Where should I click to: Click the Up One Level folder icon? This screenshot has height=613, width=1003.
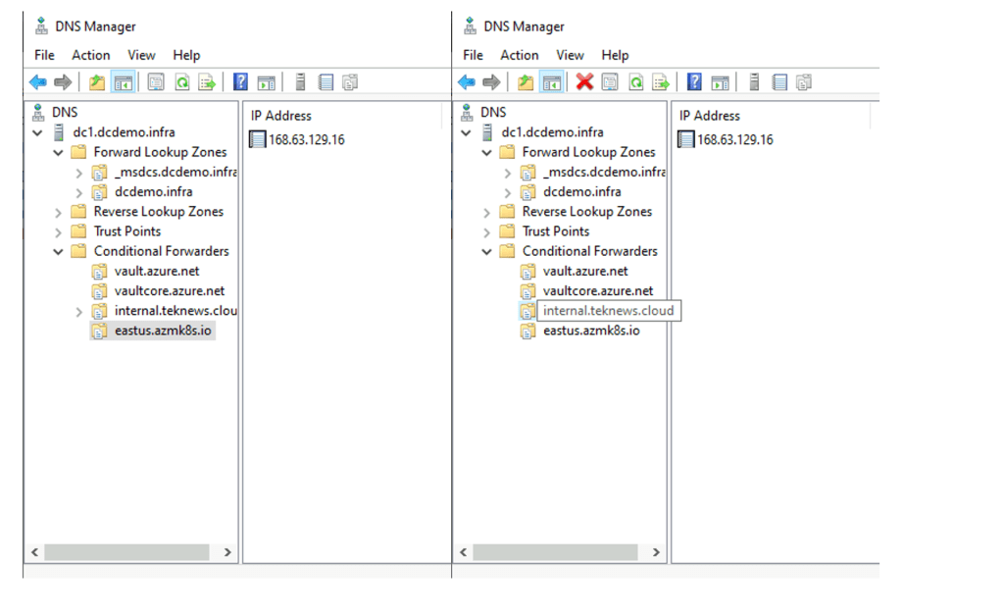coord(96,81)
